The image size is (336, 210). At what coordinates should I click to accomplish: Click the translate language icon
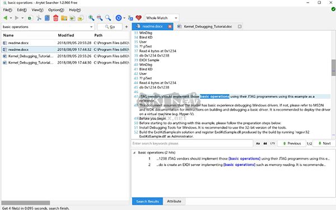point(130,18)
